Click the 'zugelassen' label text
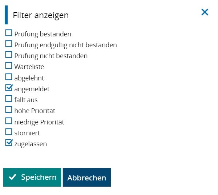This screenshot has height=195, width=218. pyautogui.click(x=31, y=144)
